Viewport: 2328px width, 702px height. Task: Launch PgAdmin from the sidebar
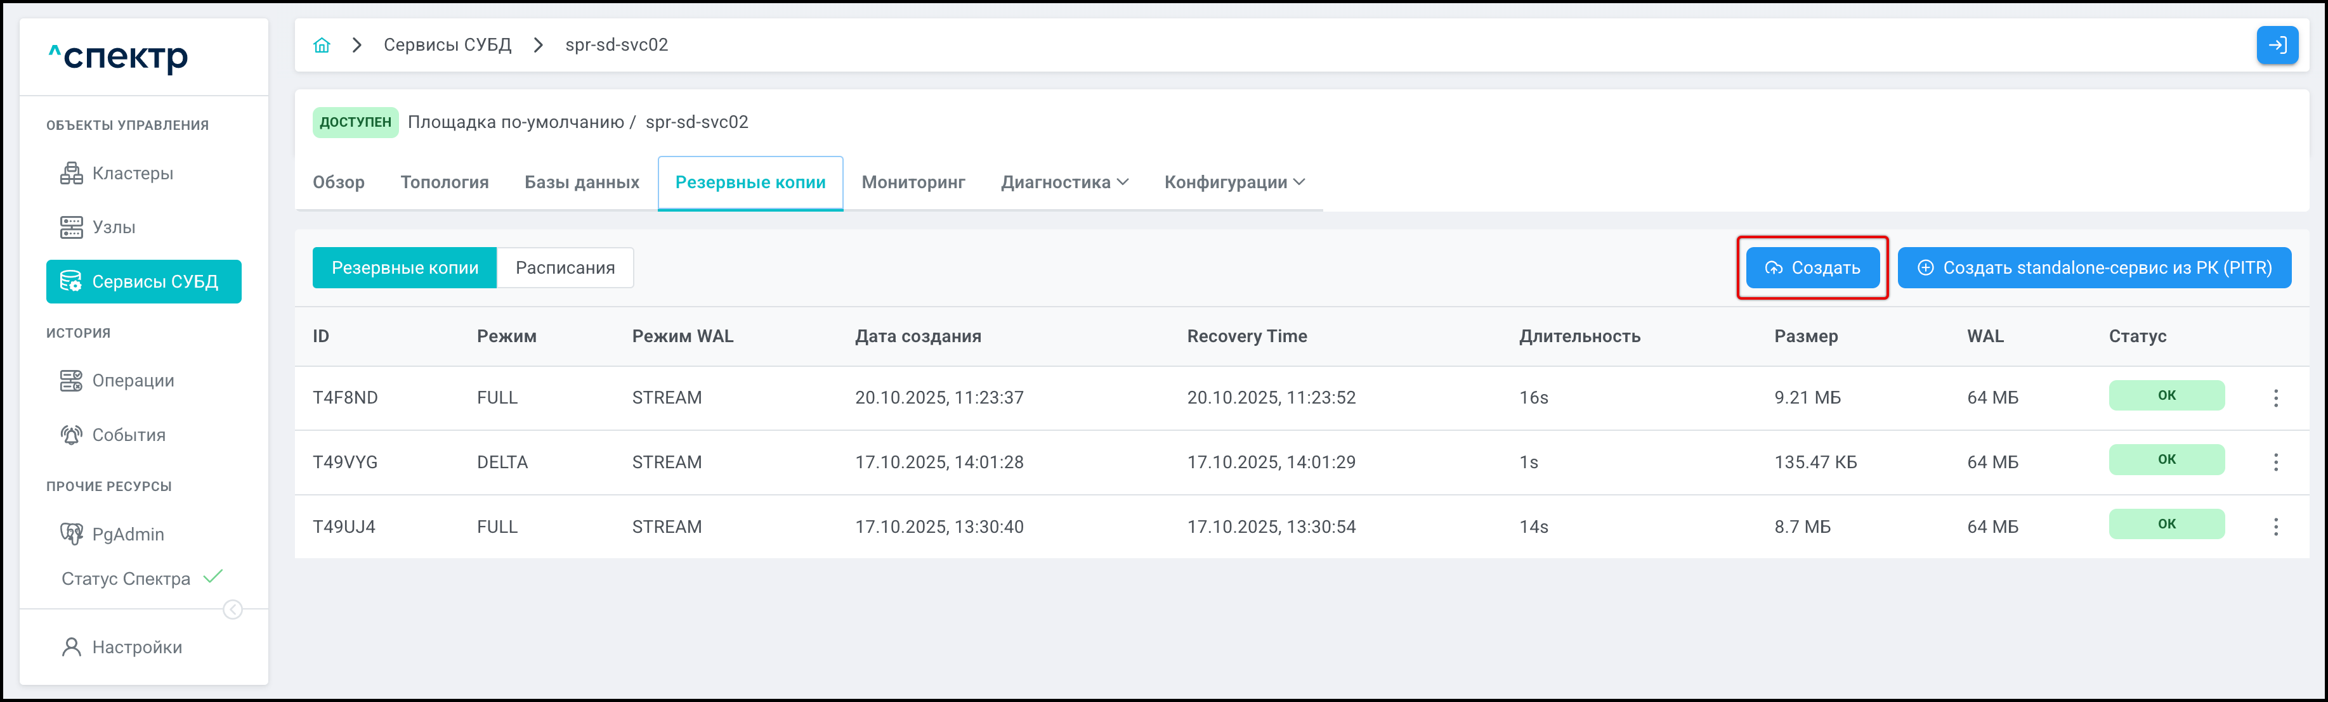pyautogui.click(x=128, y=534)
